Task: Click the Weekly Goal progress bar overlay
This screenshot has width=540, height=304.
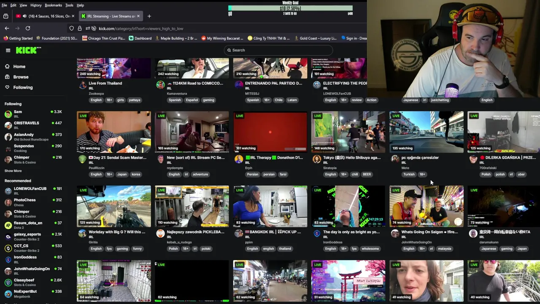Action: coord(290,8)
